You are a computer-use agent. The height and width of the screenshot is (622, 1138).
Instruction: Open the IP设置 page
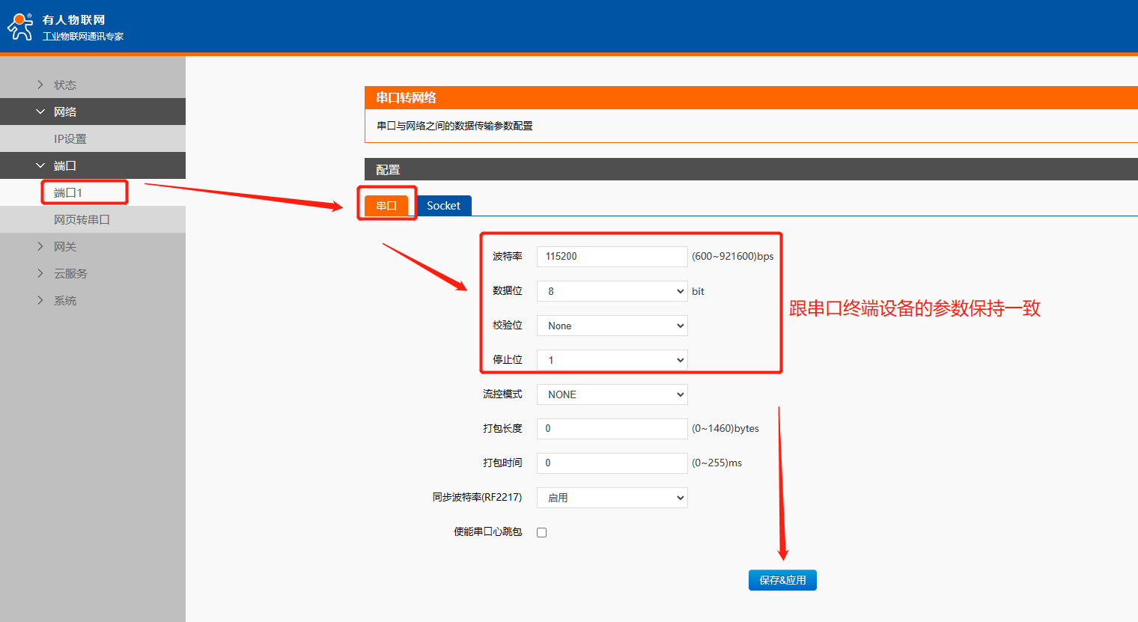tap(70, 138)
